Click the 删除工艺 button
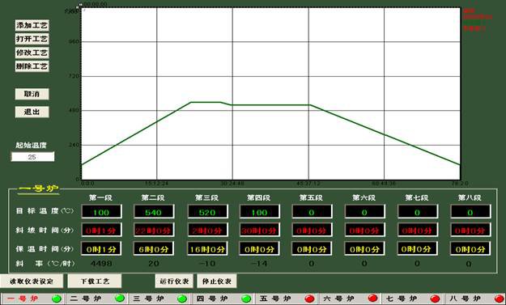 click(32, 66)
